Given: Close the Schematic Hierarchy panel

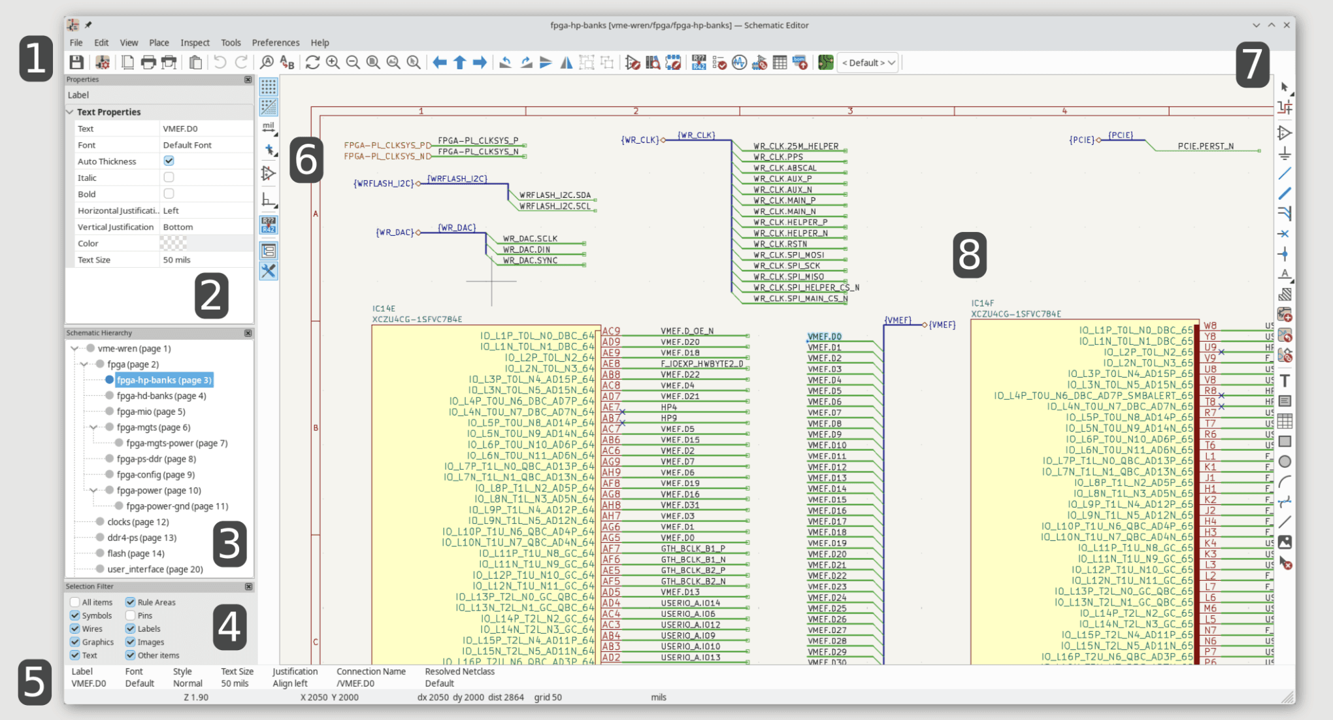Looking at the screenshot, I should pos(248,333).
